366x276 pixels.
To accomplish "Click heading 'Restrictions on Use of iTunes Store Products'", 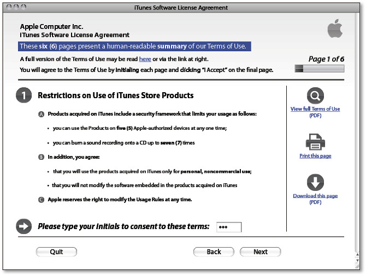I will (116, 95).
